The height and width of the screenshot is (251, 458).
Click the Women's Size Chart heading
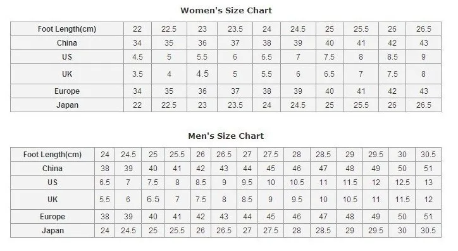tap(226, 11)
